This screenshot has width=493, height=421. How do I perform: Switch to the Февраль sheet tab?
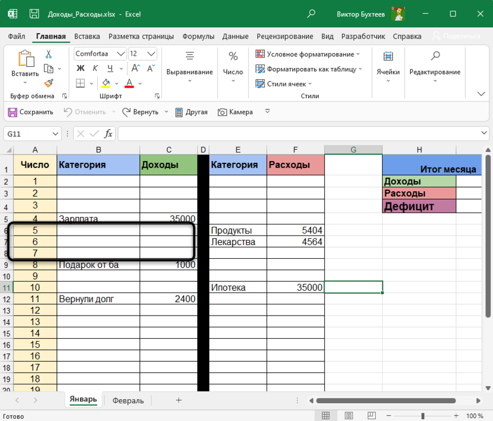point(128,400)
